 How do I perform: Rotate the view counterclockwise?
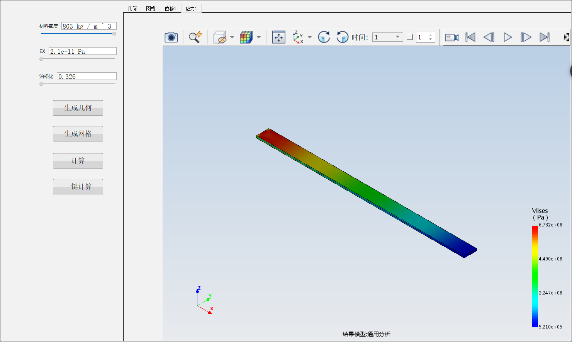[342, 37]
